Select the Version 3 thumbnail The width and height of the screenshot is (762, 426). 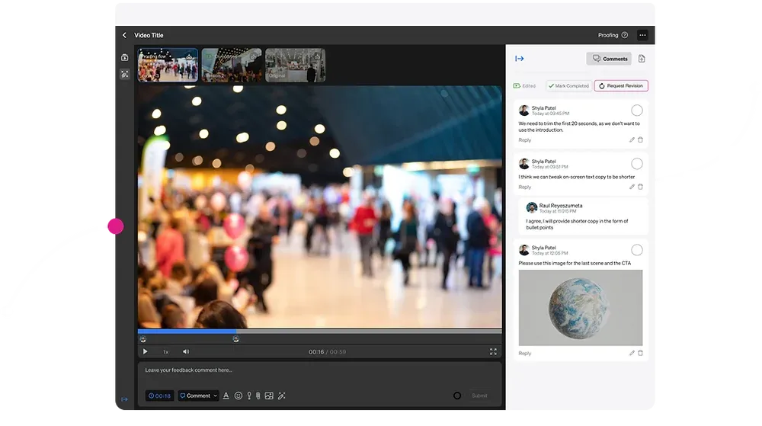pyautogui.click(x=168, y=65)
